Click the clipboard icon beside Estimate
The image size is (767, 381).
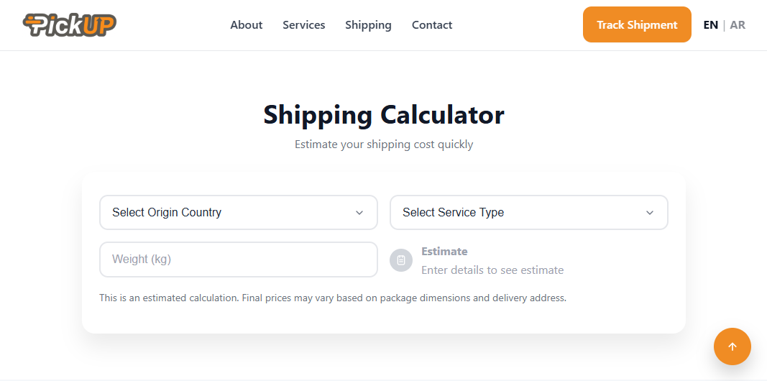[x=401, y=260]
